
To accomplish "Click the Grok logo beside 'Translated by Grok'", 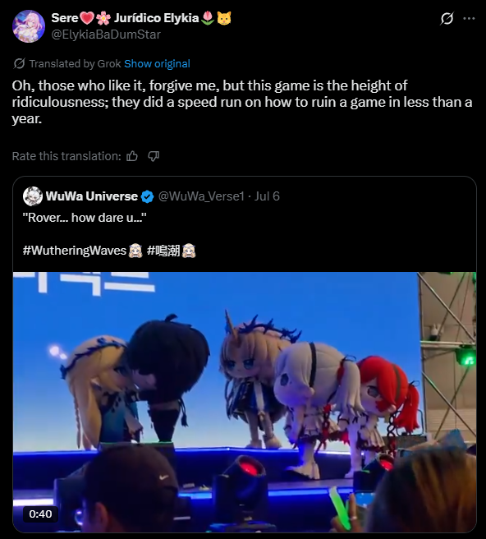I will click(19, 63).
